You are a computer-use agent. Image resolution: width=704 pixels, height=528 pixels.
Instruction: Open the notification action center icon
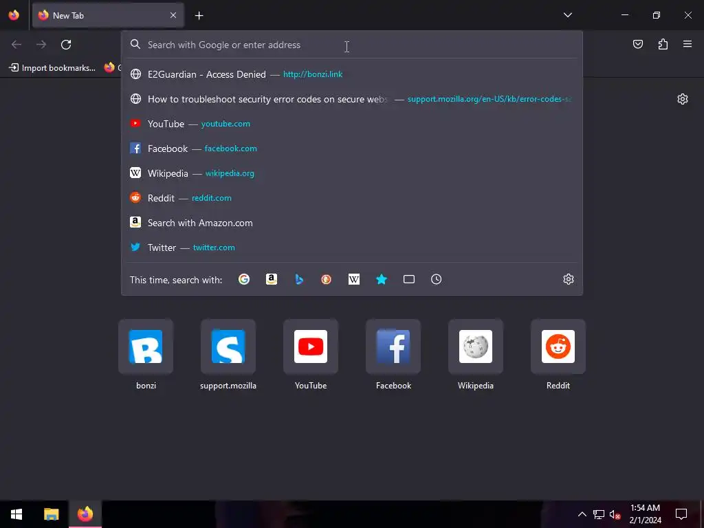(681, 514)
